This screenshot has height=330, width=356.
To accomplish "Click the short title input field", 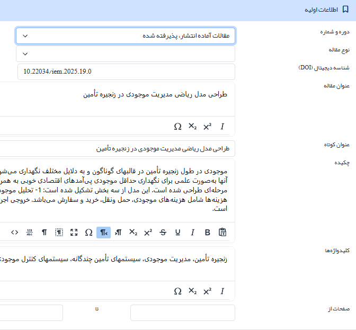I will click(x=126, y=149).
